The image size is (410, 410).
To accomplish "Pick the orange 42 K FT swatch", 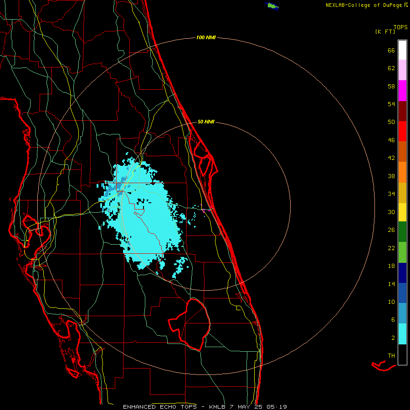I will tap(402, 172).
